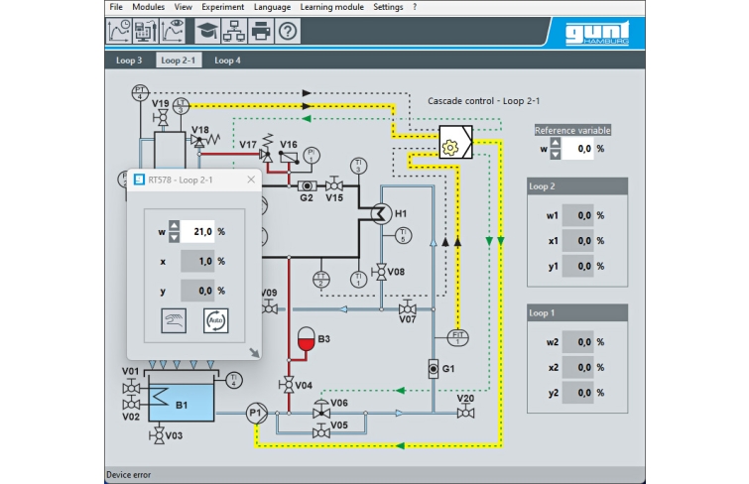Viewport: 749px width, 484px height.
Task: Print using the printer icon
Action: pos(260,31)
